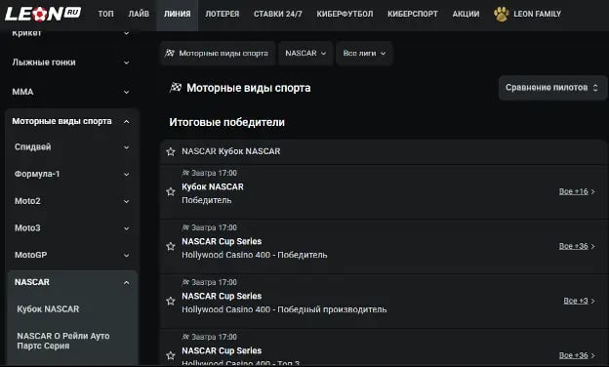Screen dimensions: 609x367
Task: Star Hollywood Casino 400 - Победный производитель event
Action: point(171,301)
